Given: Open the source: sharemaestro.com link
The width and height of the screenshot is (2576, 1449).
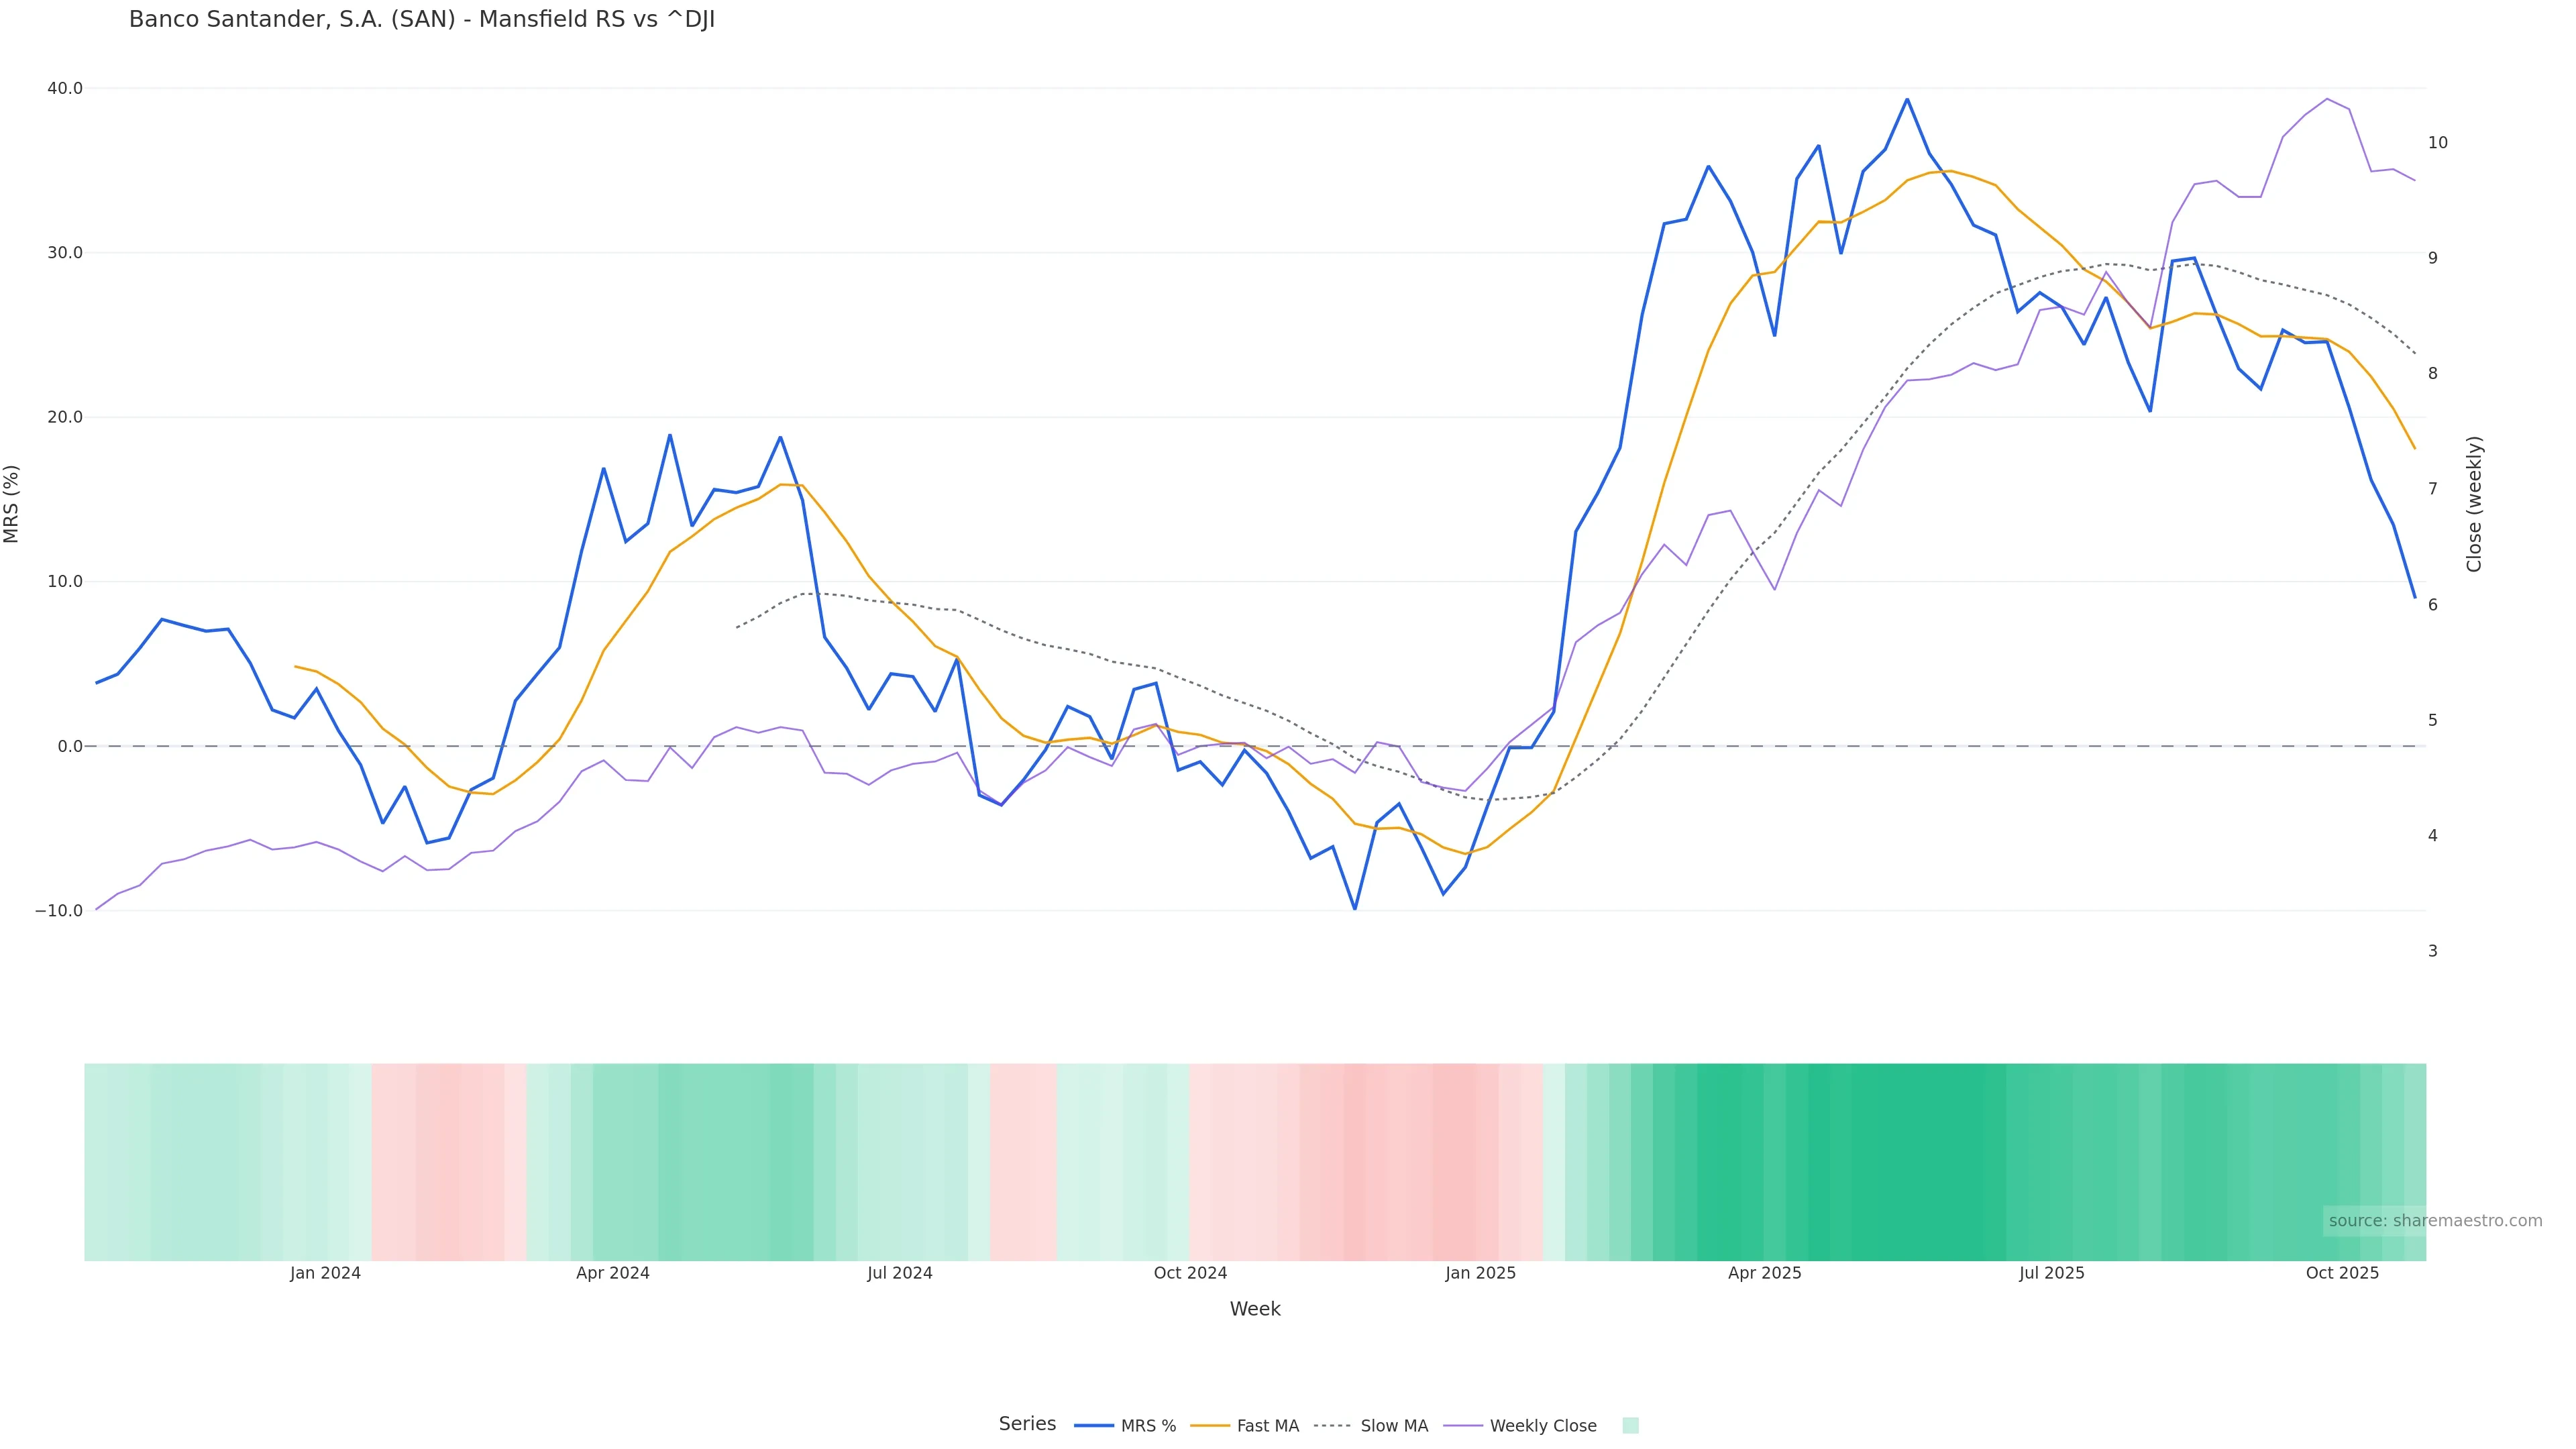Looking at the screenshot, I should 2435,1221.
